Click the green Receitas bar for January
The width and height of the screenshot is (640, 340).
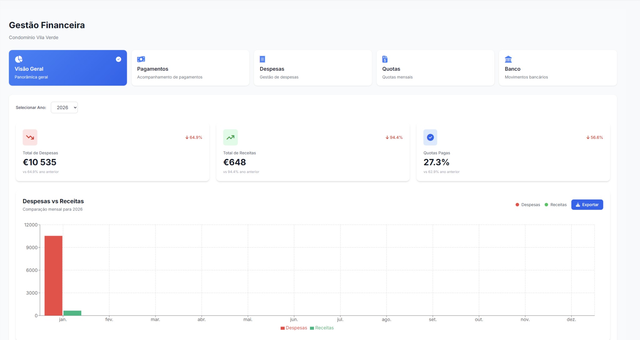[72, 313]
